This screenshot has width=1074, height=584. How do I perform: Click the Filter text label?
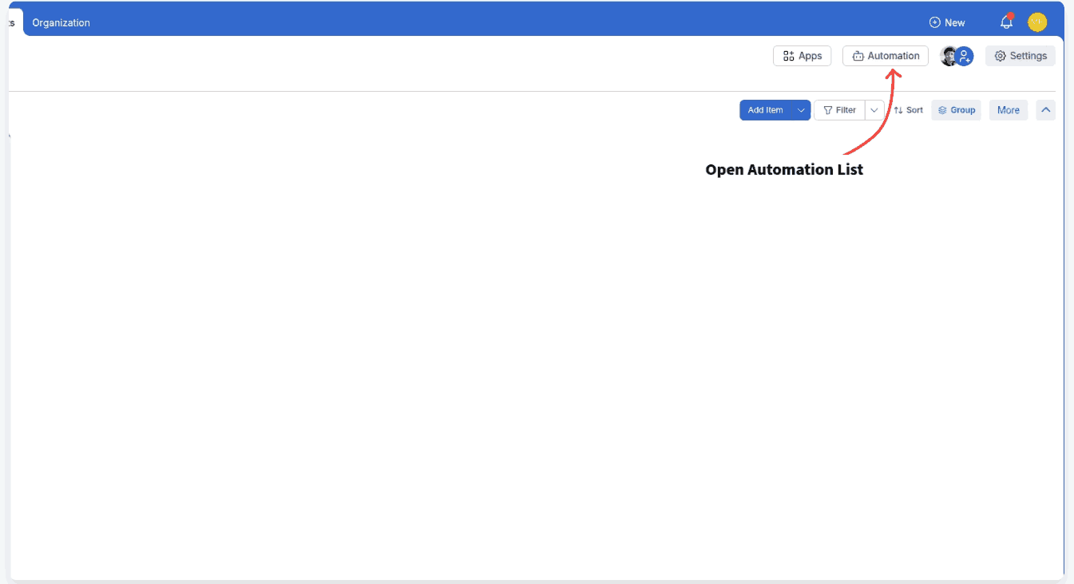coord(846,110)
